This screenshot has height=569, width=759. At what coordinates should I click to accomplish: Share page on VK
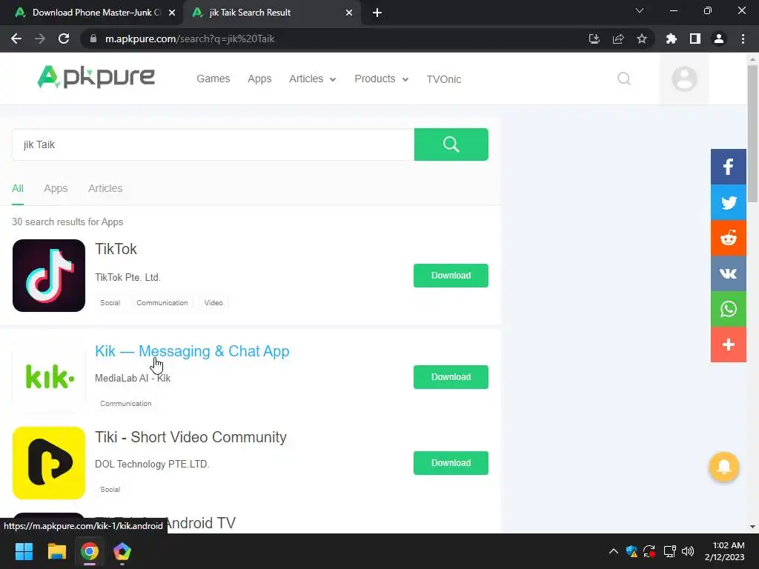(728, 273)
